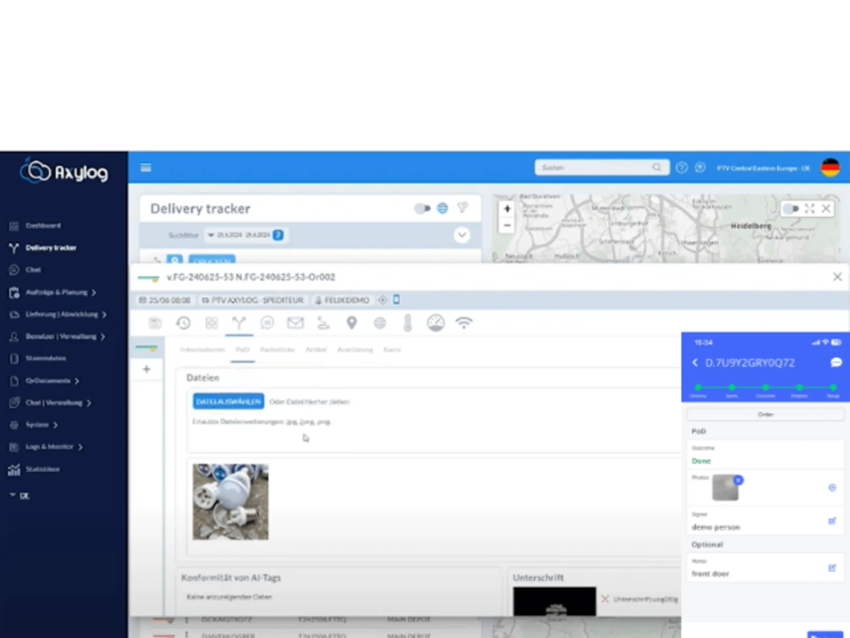Remove the photo thumbnail on phone
Viewport: 850px width, 638px height.
click(738, 480)
